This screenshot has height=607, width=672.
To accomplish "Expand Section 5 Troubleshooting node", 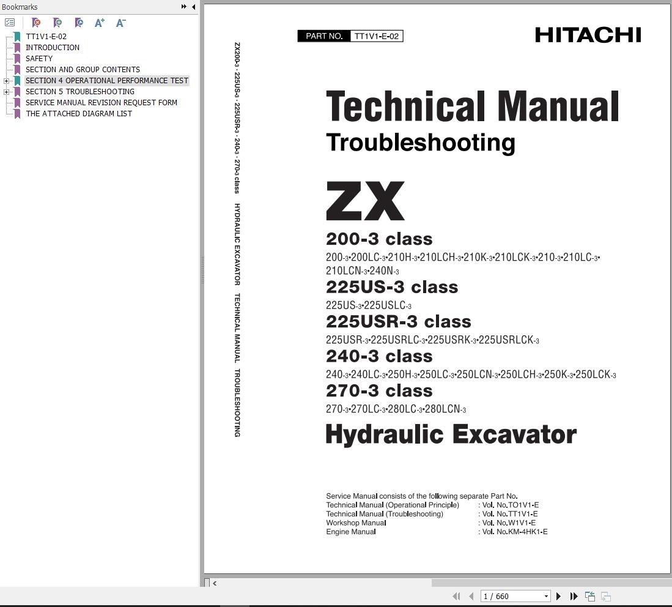I will coord(6,92).
